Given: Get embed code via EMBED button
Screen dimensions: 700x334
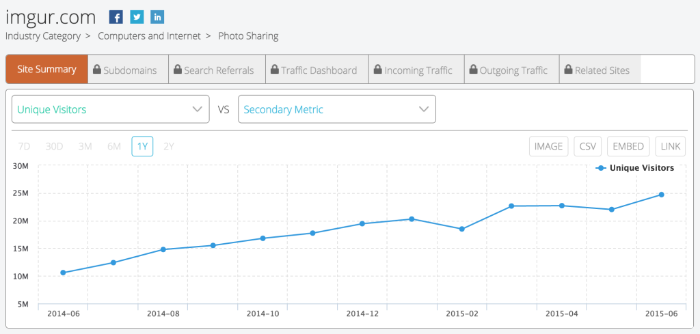Looking at the screenshot, I should coord(628,146).
